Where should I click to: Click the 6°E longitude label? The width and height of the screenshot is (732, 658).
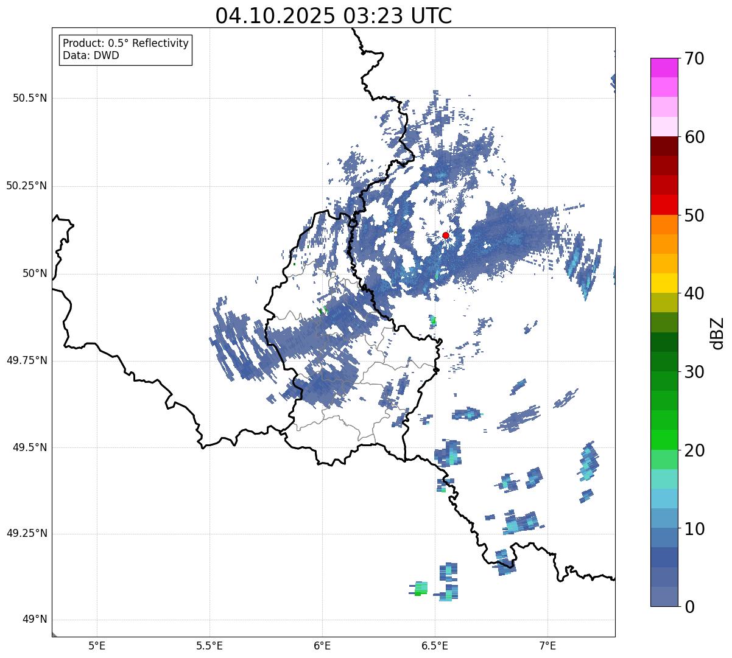click(x=322, y=646)
